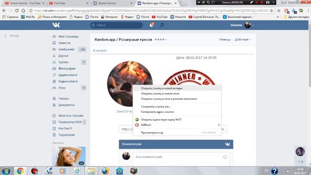
Task: Click the pencil icon in recorder bar
Action: click(252, 2)
